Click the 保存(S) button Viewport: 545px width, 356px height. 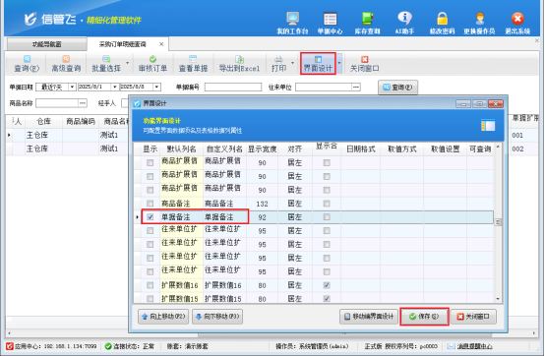coord(424,317)
